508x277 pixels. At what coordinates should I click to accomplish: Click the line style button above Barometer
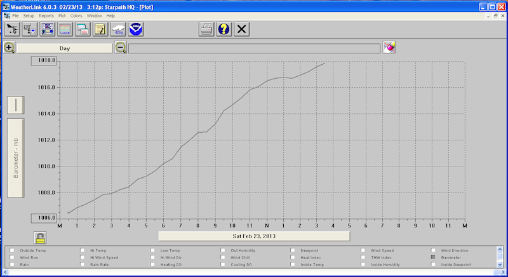click(x=15, y=105)
